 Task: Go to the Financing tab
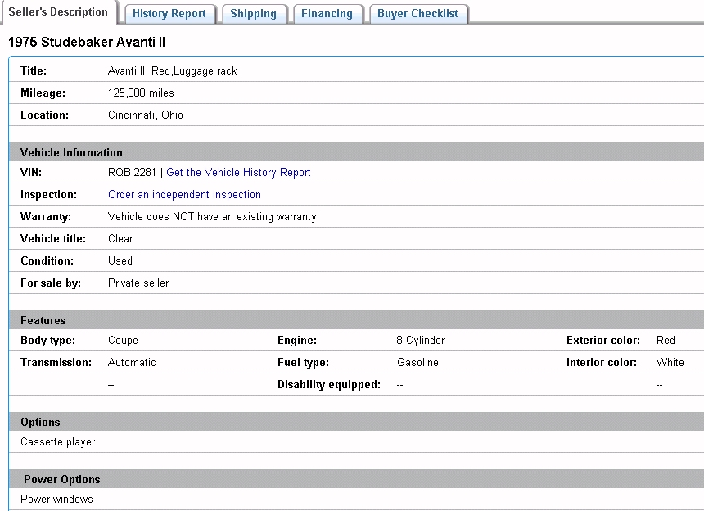click(x=327, y=14)
